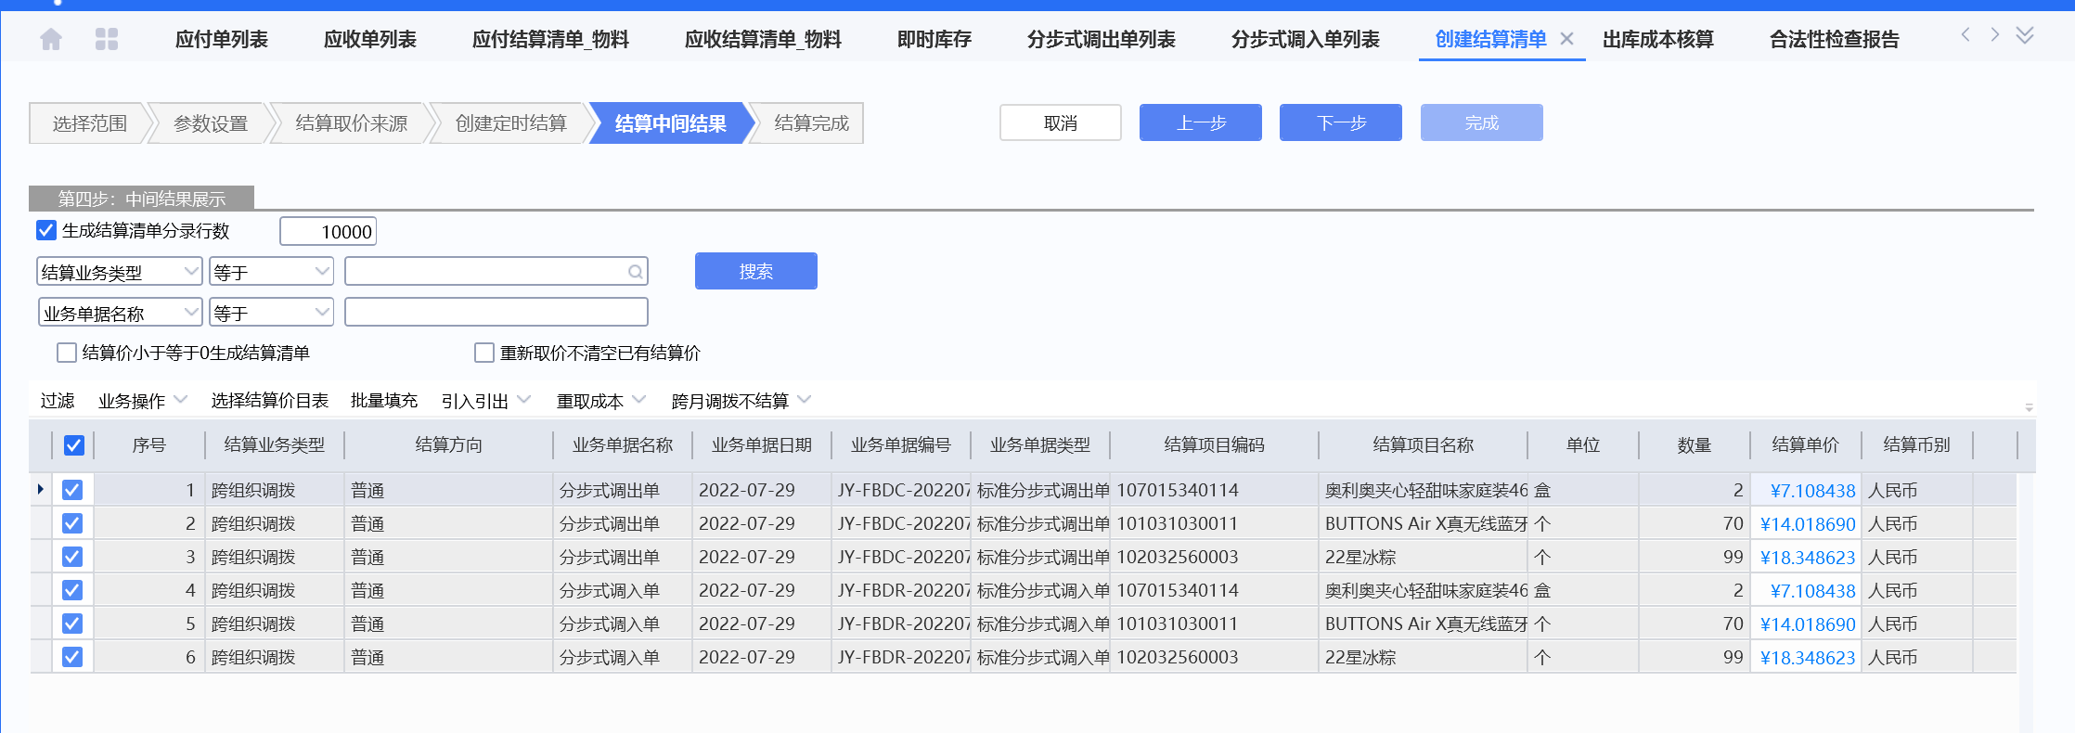This screenshot has height=733, width=2075.
Task: Click the 上一步 button
Action: [1201, 122]
